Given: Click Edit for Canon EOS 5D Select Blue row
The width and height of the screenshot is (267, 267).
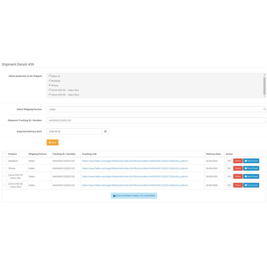Looking at the screenshot, I should (x=229, y=185).
